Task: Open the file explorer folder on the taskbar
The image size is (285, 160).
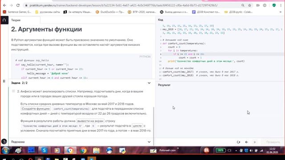Action: [96, 150]
